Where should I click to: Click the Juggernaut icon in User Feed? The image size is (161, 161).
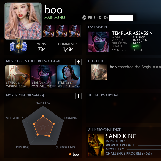pos(99,72)
